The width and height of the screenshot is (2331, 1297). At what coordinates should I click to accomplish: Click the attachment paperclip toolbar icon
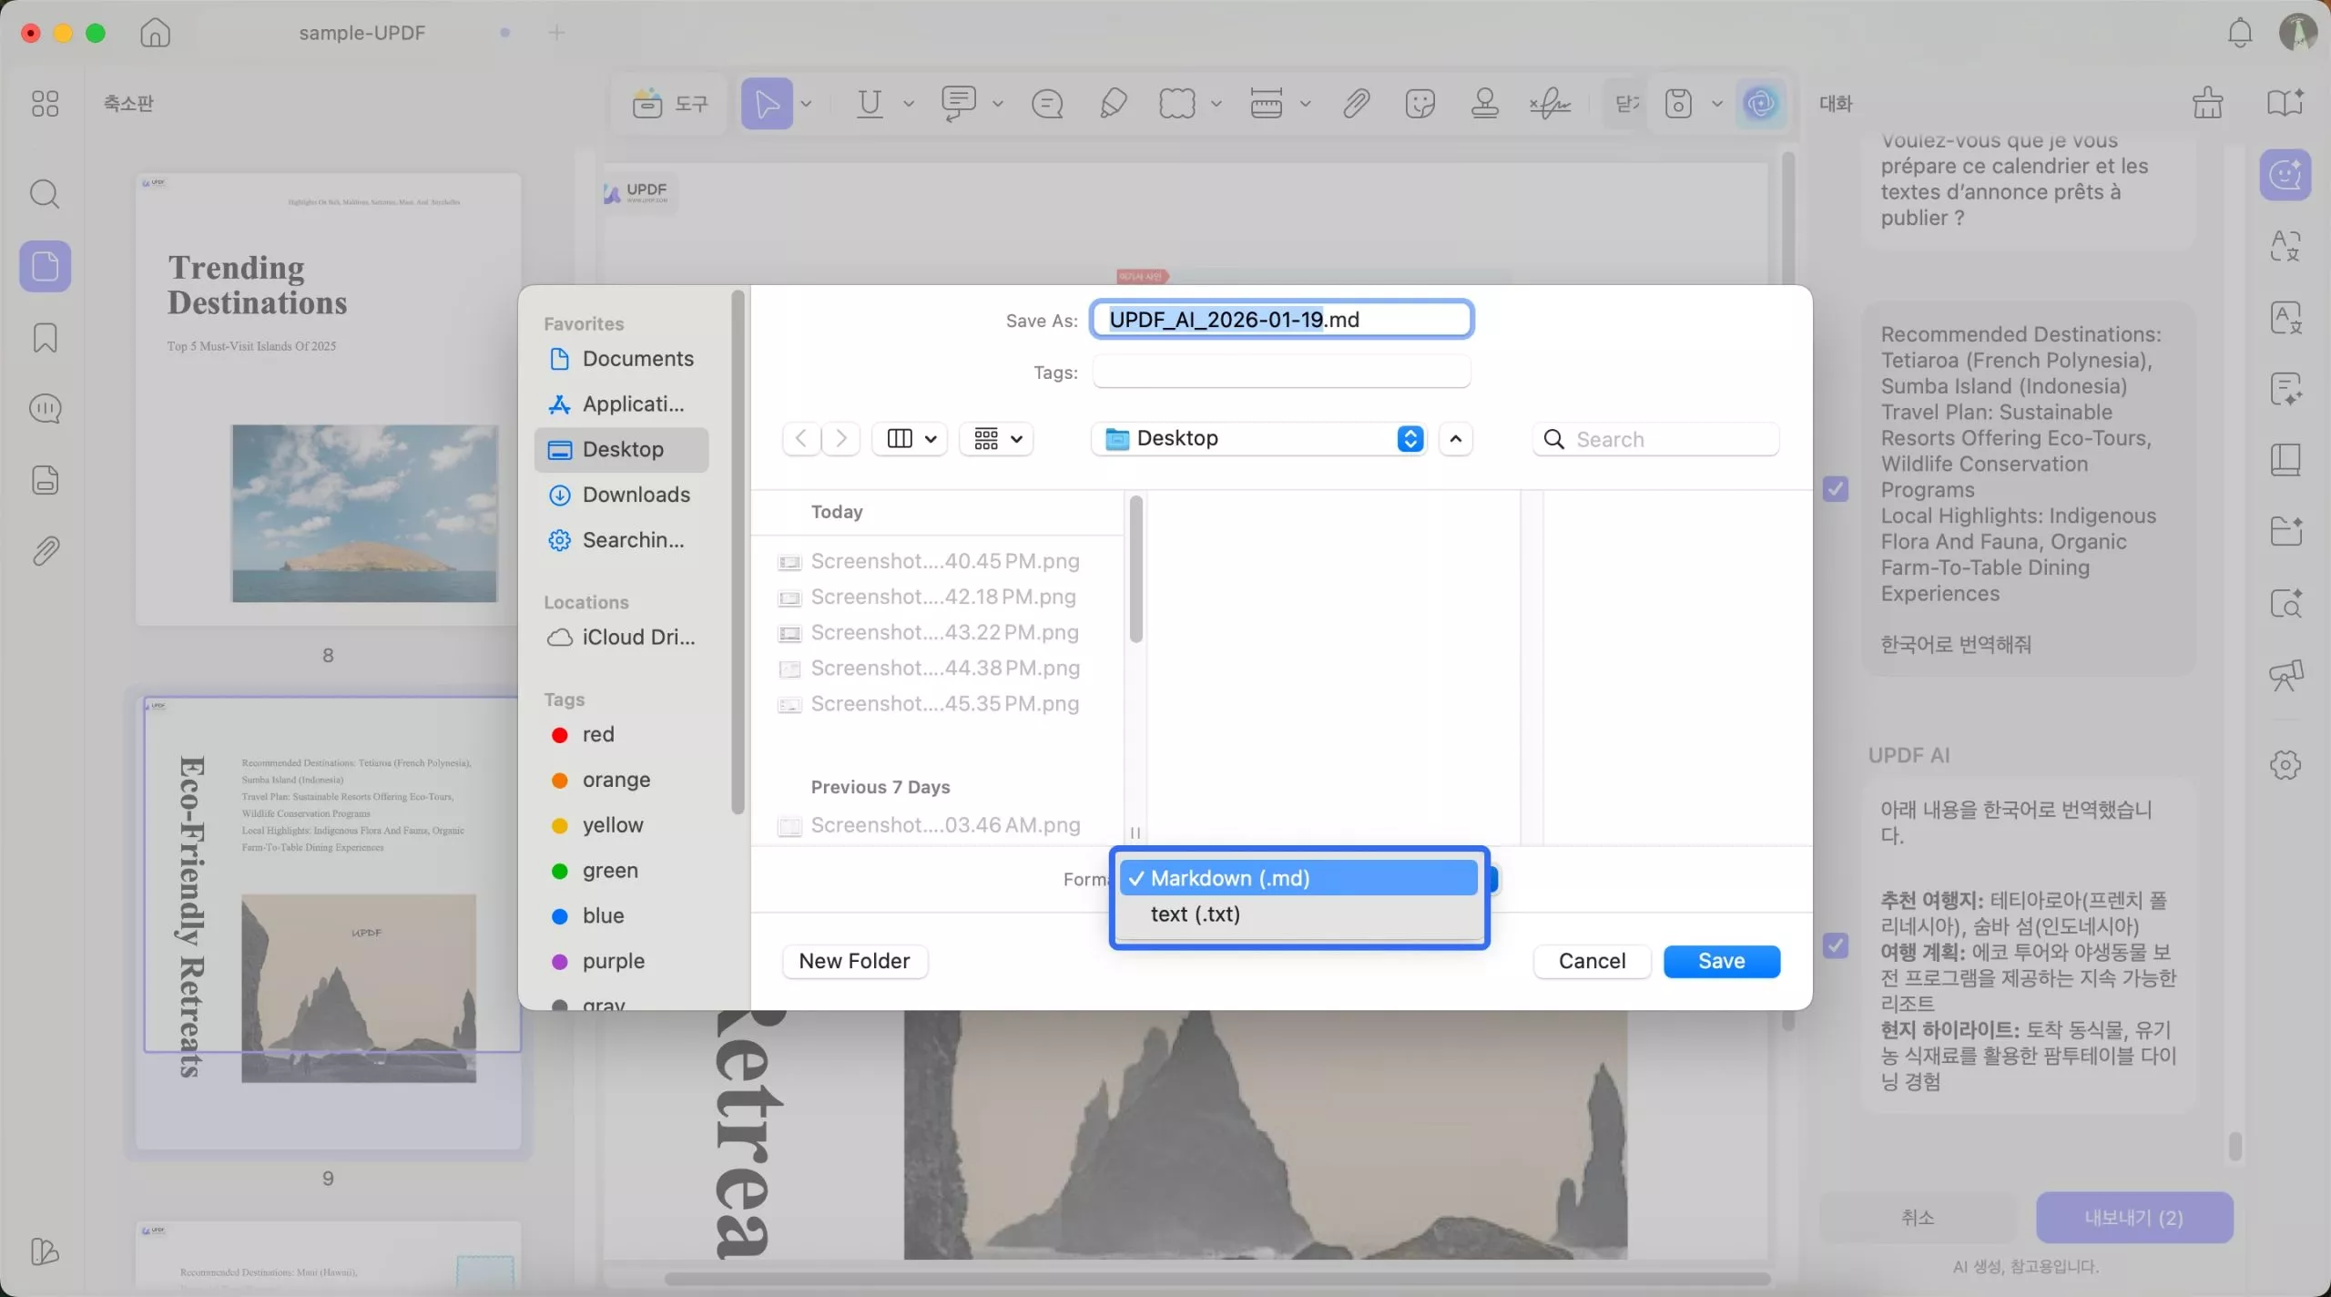pyautogui.click(x=1356, y=104)
